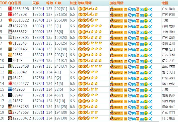The width and height of the screenshot is (178, 122).
Task: Click the medal icon in 29524577's row
Action: (138, 84)
